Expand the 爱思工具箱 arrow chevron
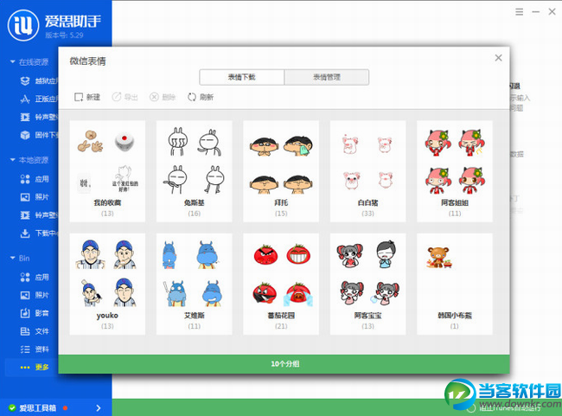562x416 pixels. (99, 407)
